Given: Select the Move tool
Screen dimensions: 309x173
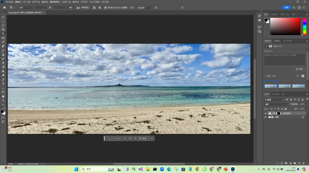Looking at the screenshot, I should pos(3,17).
